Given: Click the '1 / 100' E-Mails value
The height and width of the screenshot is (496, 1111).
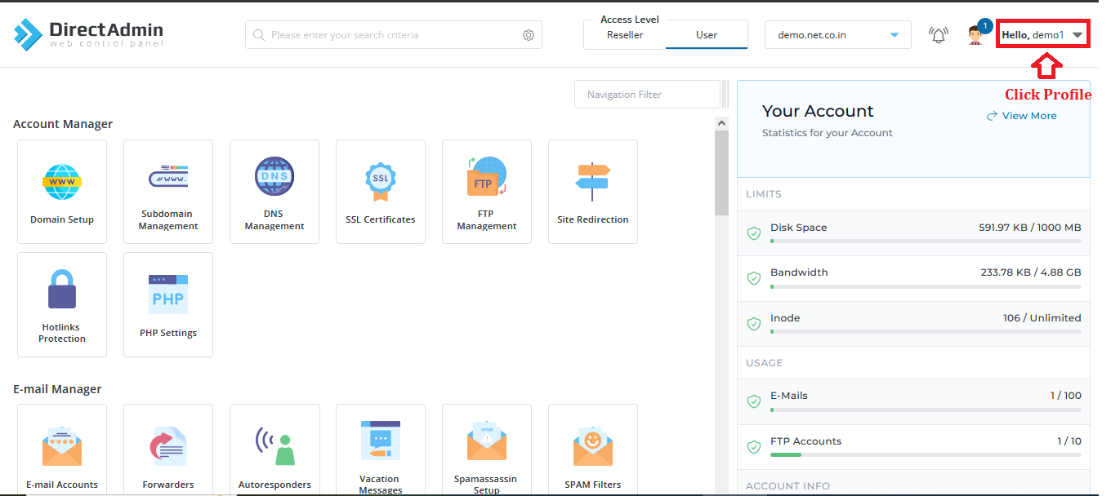Looking at the screenshot, I should tap(1066, 396).
